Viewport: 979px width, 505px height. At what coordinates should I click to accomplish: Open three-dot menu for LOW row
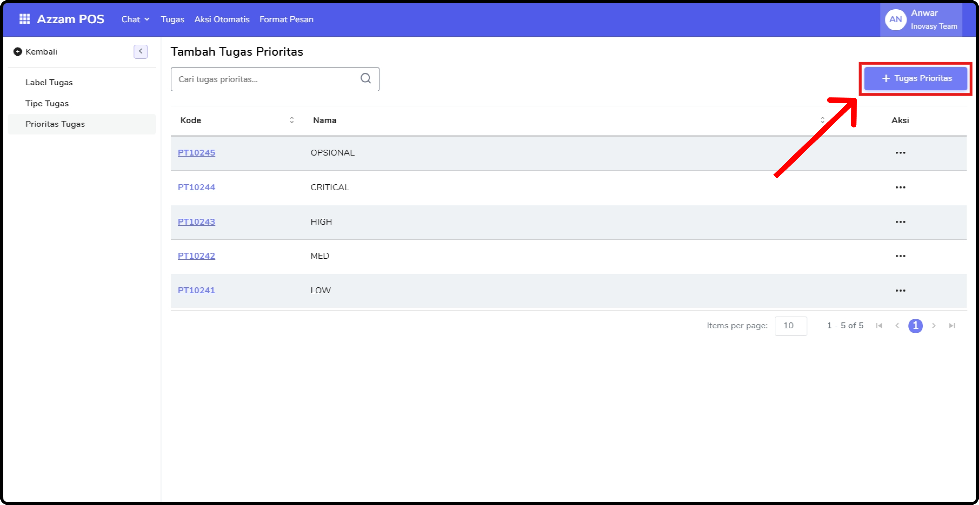(x=900, y=291)
